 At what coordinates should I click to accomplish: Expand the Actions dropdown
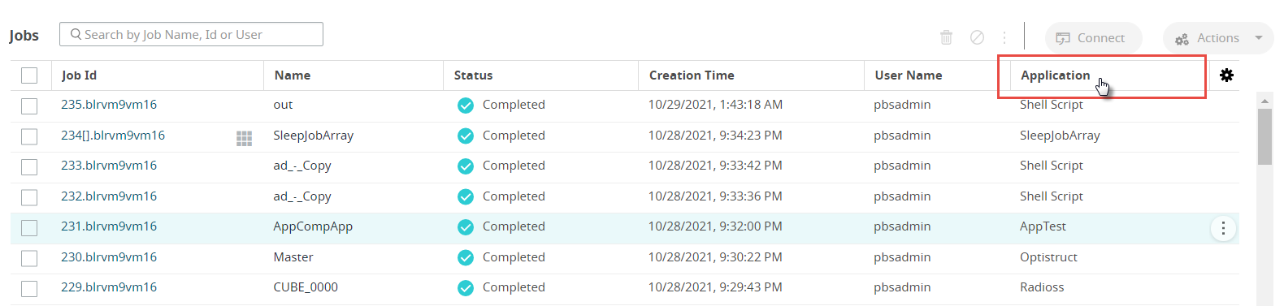click(x=1218, y=38)
